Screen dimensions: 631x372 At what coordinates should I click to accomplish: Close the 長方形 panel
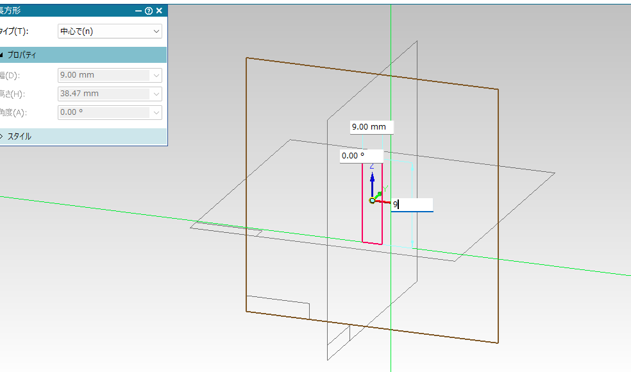point(159,10)
